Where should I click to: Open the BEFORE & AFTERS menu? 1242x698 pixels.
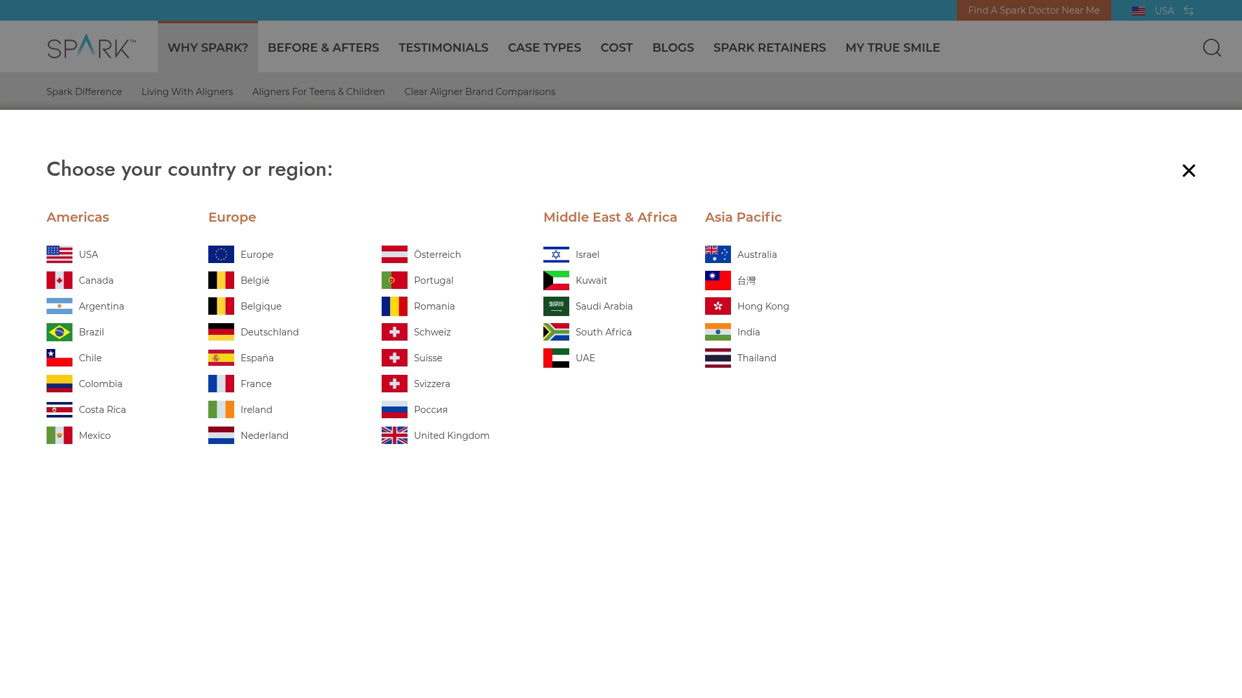tap(323, 48)
